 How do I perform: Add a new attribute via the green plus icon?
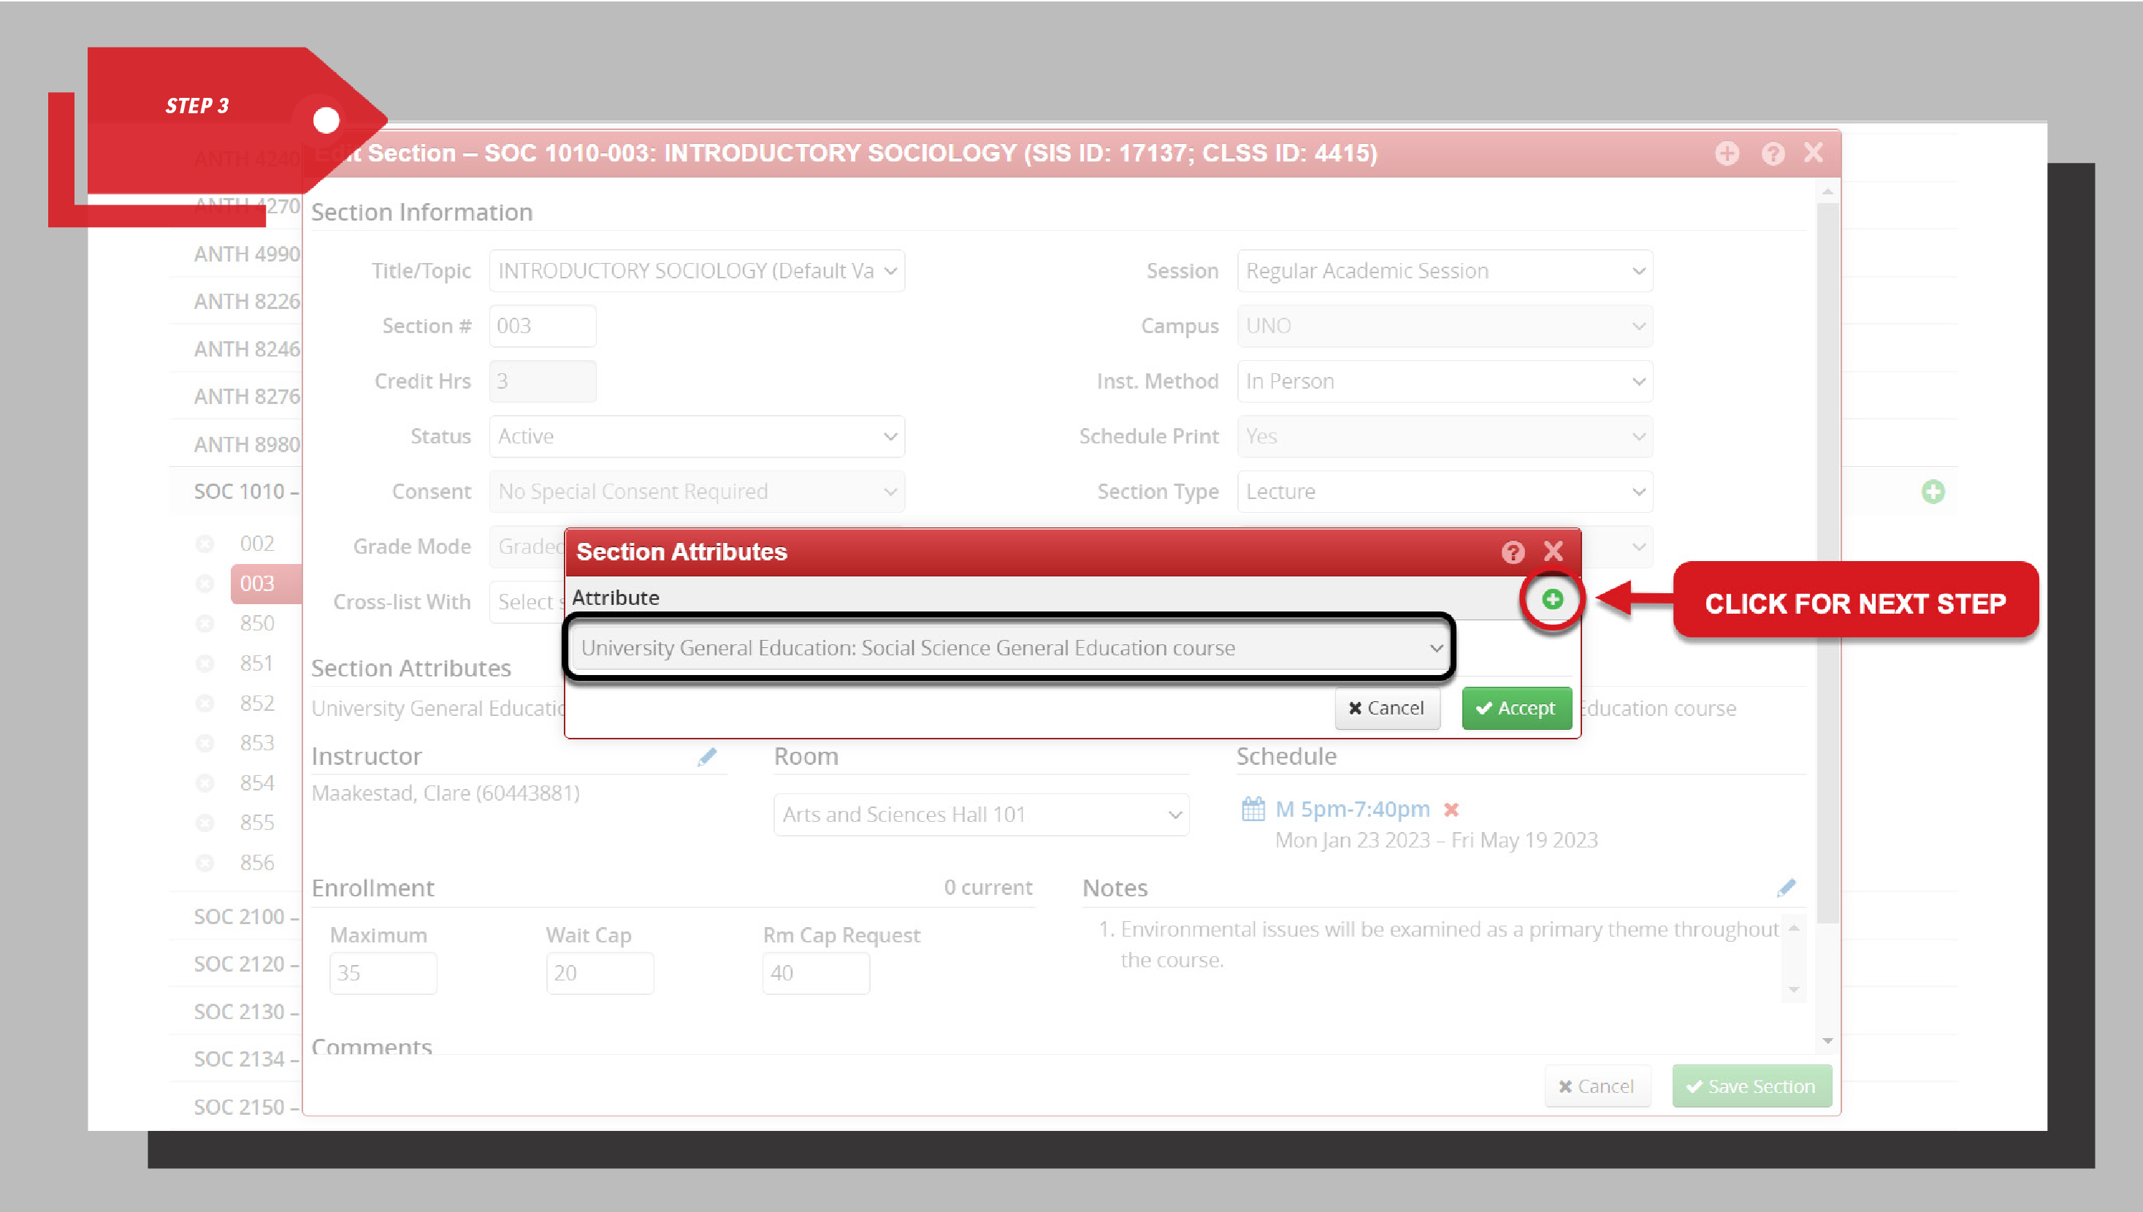(x=1552, y=598)
